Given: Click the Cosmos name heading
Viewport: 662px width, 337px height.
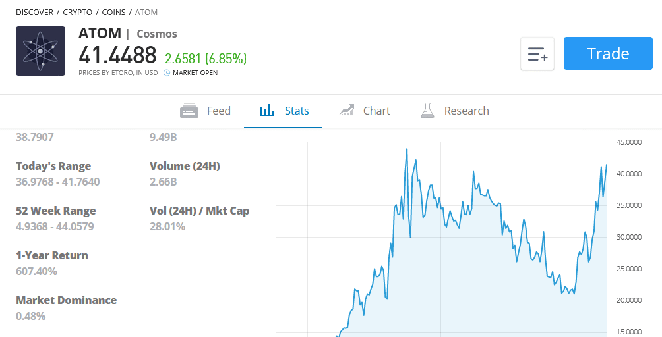Looking at the screenshot, I should click(x=157, y=34).
